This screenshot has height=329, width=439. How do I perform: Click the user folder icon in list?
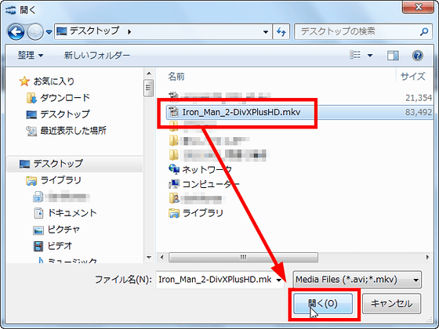[174, 199]
